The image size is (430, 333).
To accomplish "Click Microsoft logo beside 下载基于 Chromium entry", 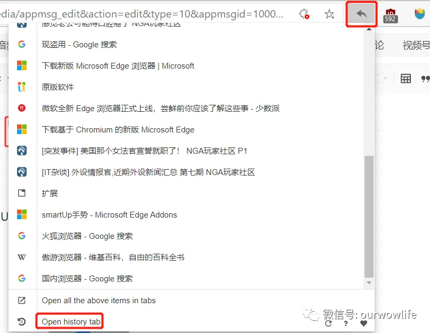I will pyautogui.click(x=22, y=129).
